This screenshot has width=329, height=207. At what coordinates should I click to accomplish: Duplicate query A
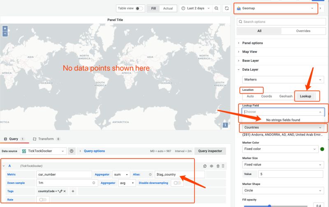[205, 166]
